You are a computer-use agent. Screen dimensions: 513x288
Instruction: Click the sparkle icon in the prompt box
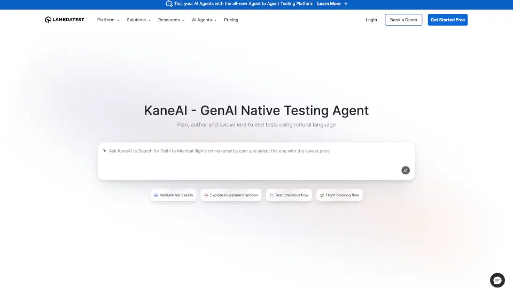click(x=104, y=150)
